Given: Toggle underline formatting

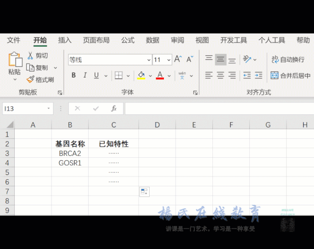Looking at the screenshot, I should [96, 75].
